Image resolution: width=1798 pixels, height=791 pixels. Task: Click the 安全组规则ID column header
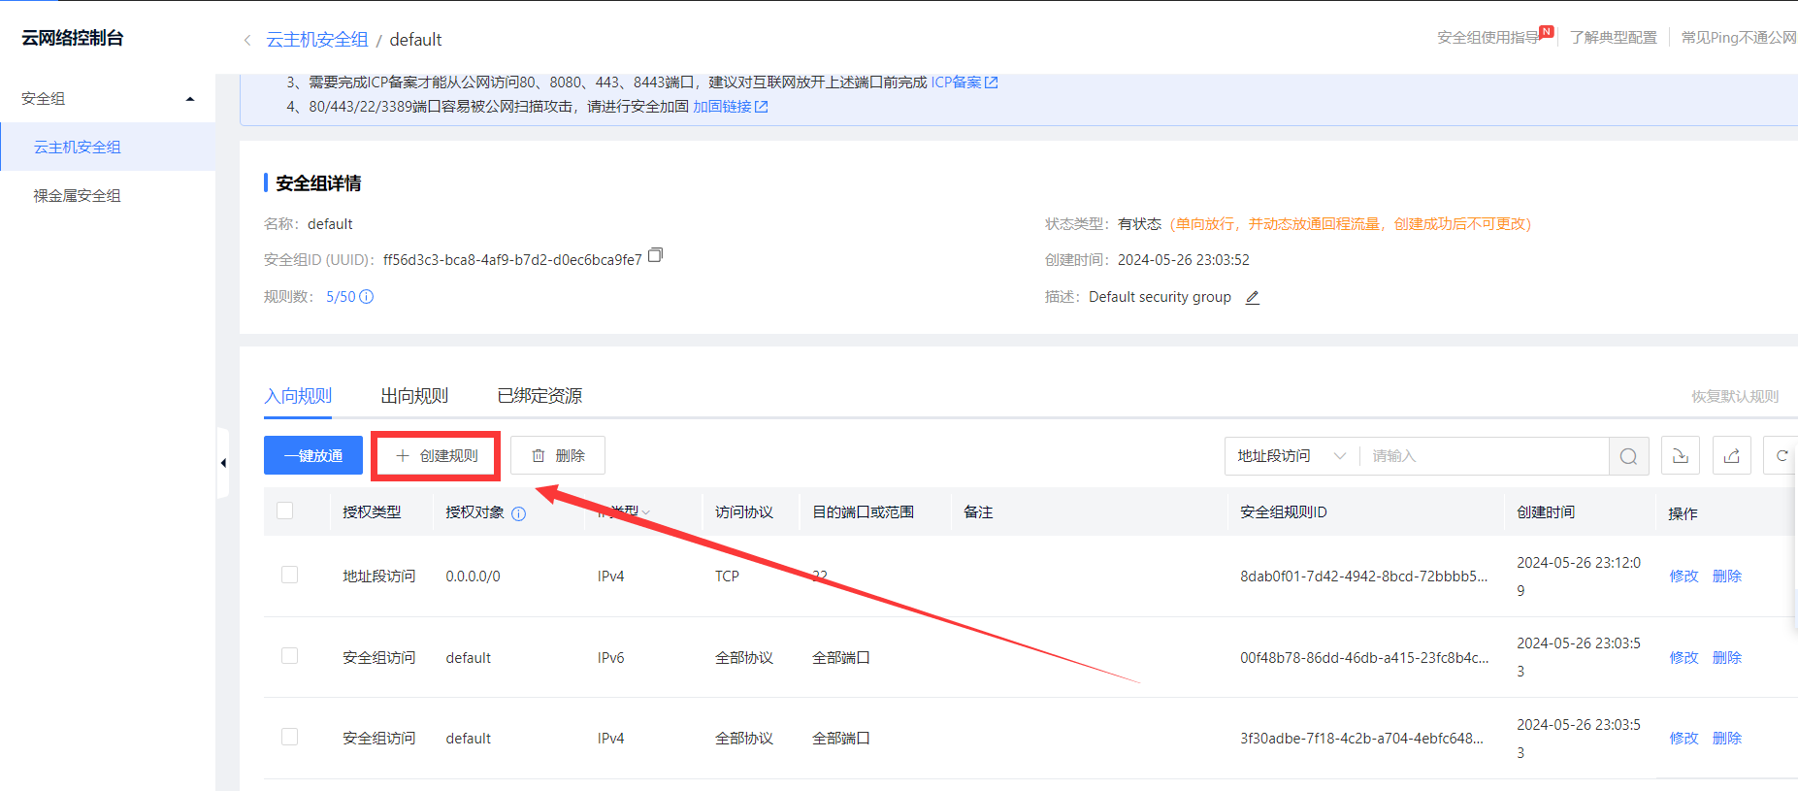coord(1283,512)
